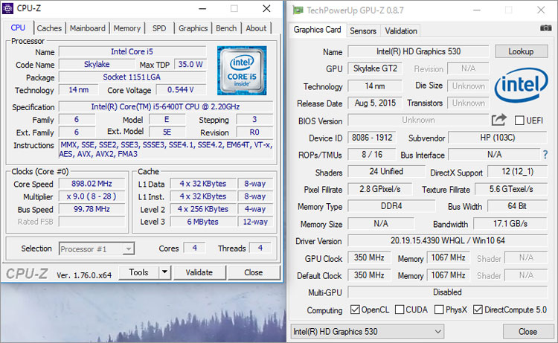Open the Processor #1 selection dropdown
Screen dimensions: 558x343
(x=97, y=249)
